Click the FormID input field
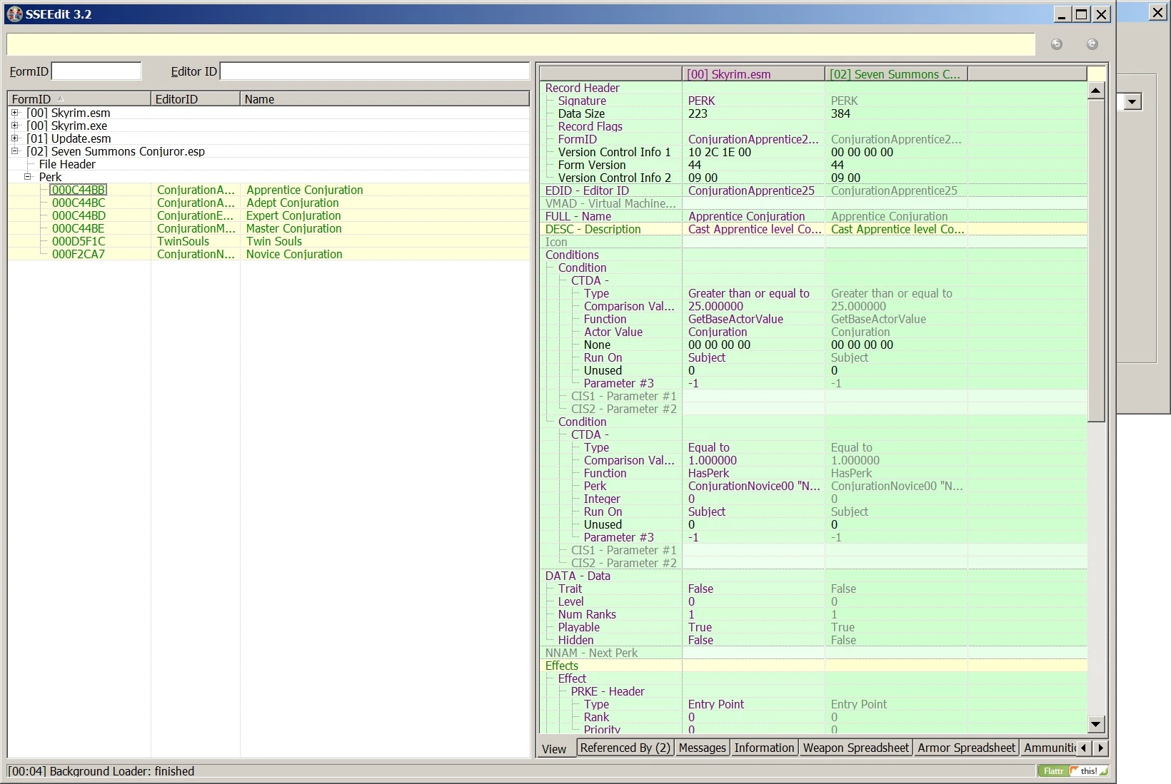 pos(96,71)
